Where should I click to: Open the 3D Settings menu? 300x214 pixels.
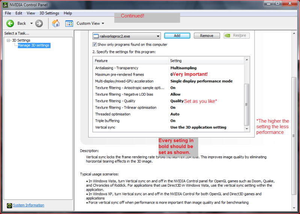coord(49,13)
